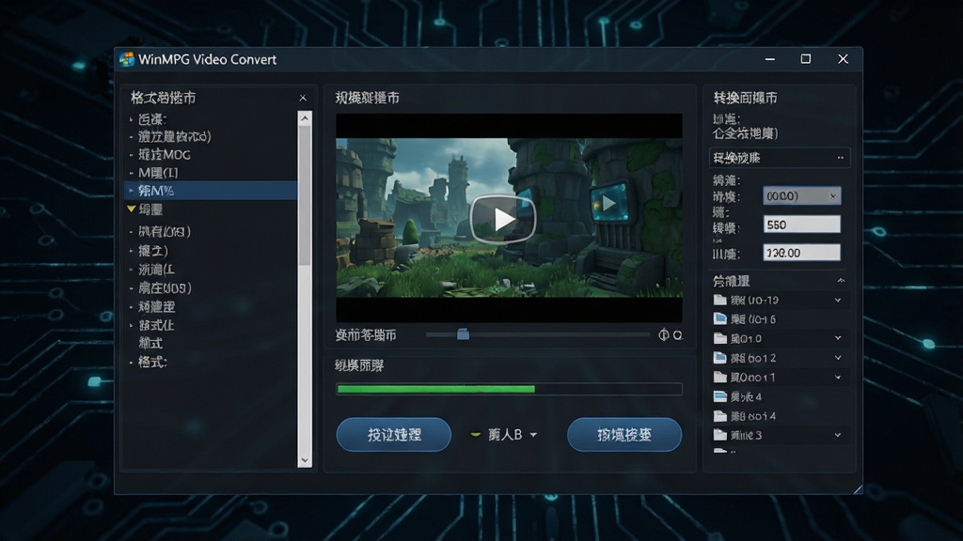The image size is (963, 541).
Task: Click the folder icon on the 10-19 row
Action: 719,300
